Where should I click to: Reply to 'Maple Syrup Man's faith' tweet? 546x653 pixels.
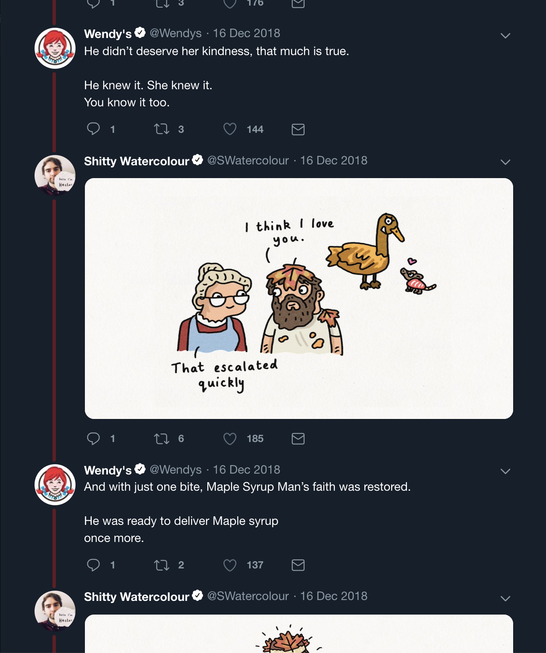(x=93, y=565)
